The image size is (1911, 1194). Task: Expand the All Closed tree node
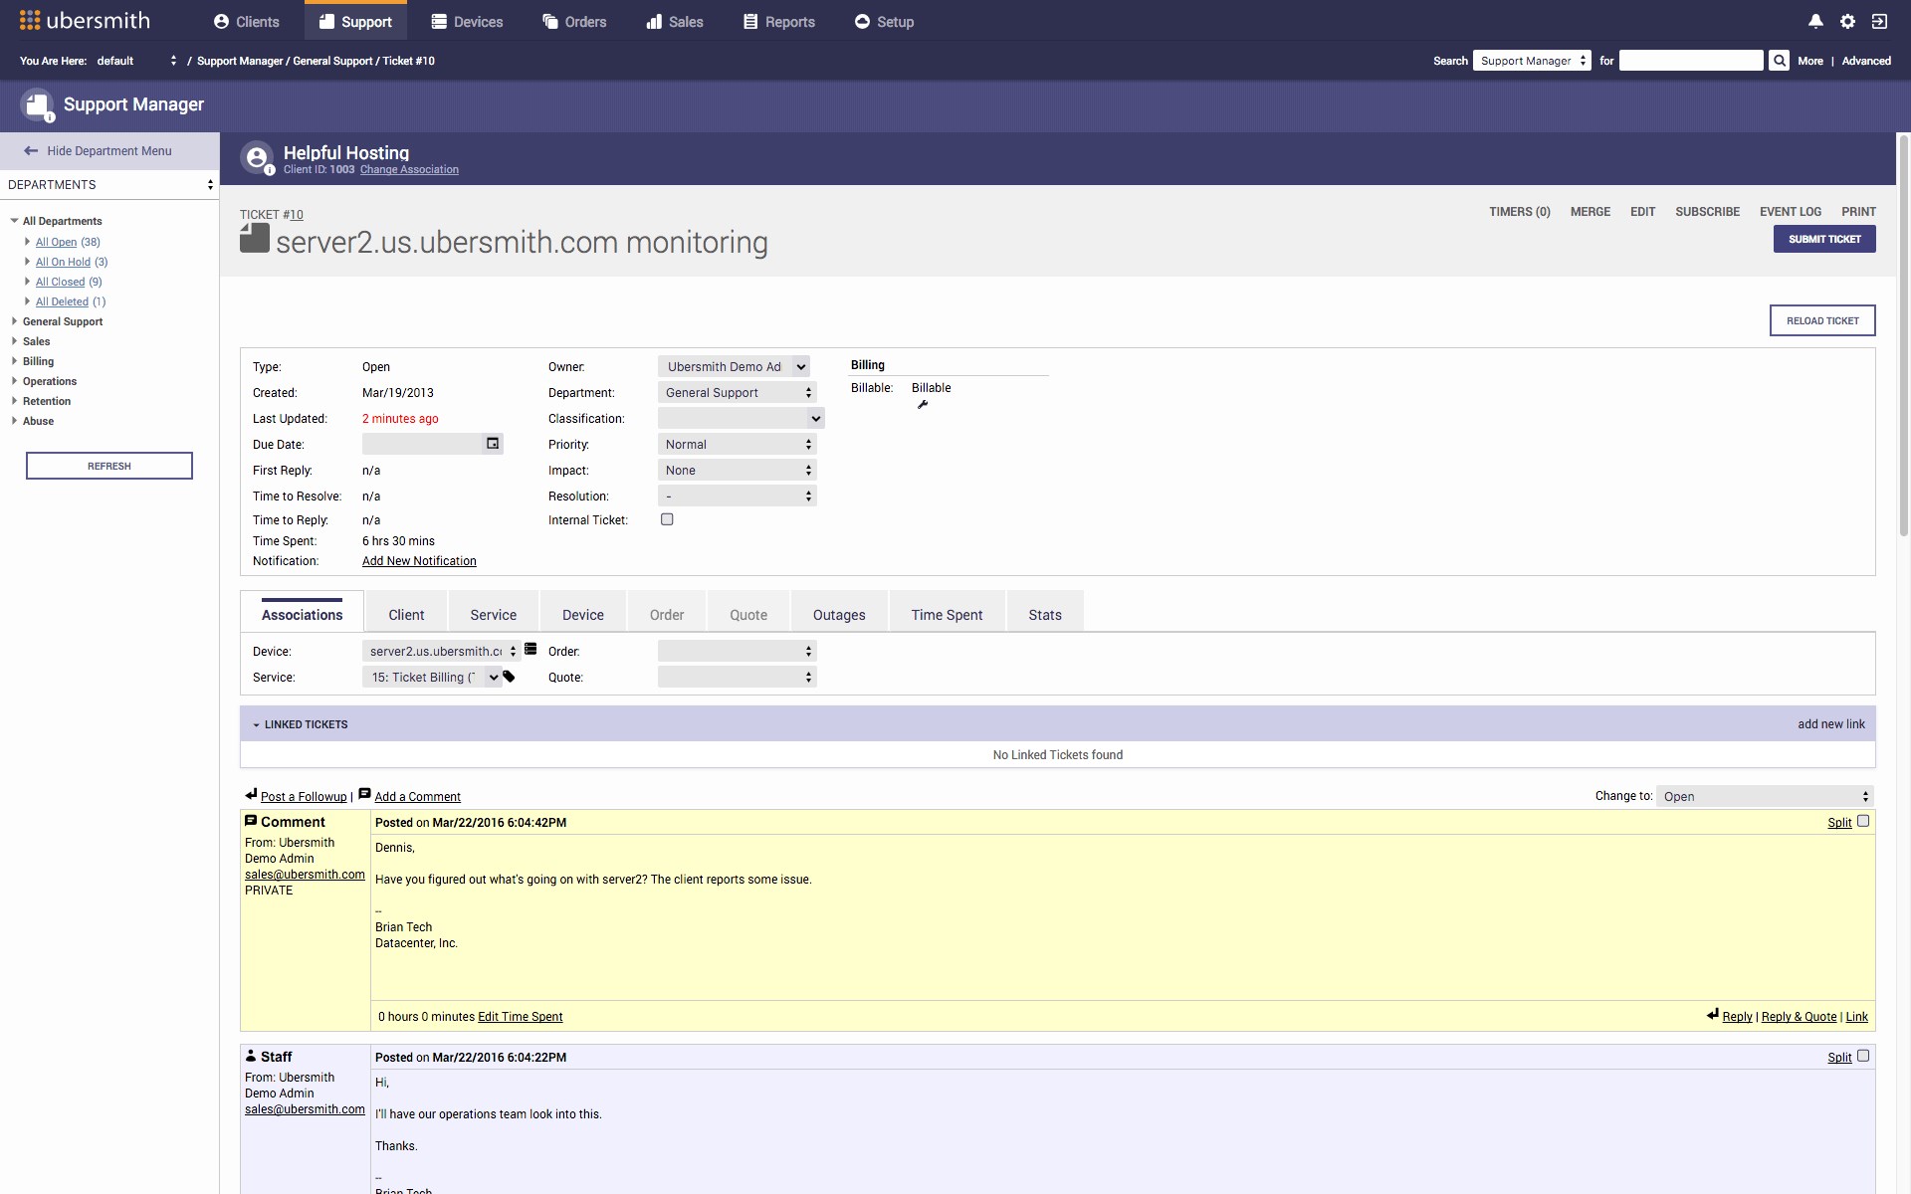coord(27,282)
